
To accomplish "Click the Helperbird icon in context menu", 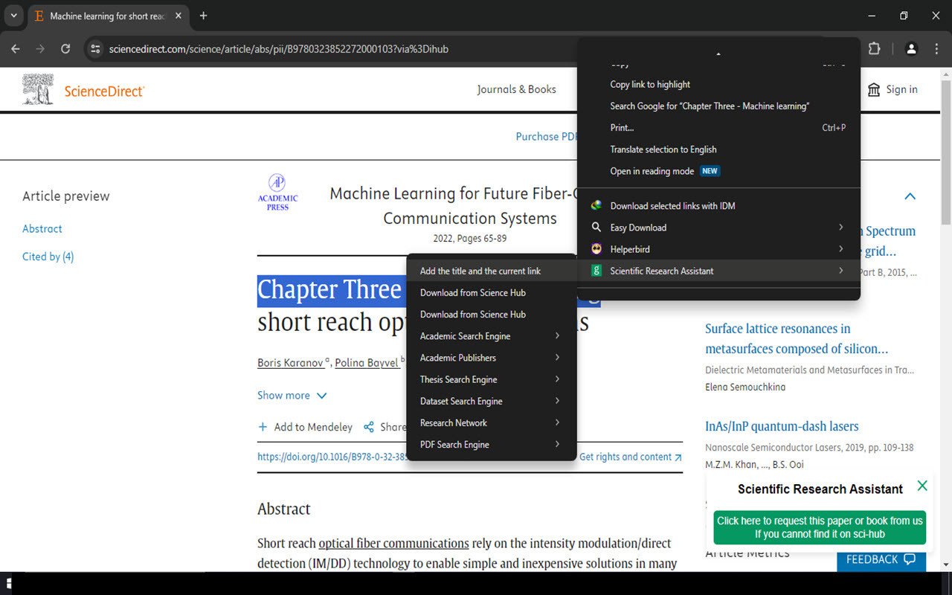I will (x=596, y=249).
